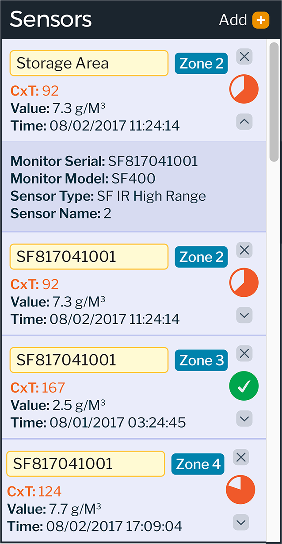Edit the Storage Area name field
This screenshot has height=544, width=282.
point(89,63)
